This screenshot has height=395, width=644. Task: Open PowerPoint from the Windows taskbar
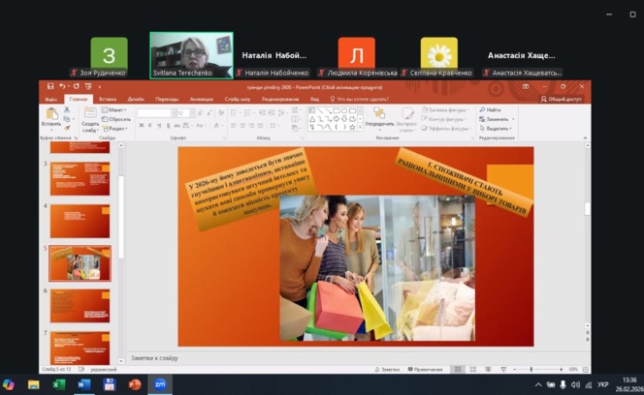(135, 384)
